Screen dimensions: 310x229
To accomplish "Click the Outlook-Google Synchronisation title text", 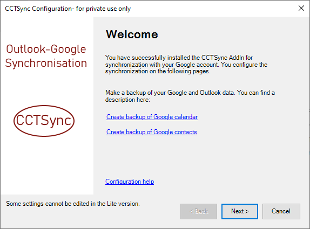I will 46,56.
